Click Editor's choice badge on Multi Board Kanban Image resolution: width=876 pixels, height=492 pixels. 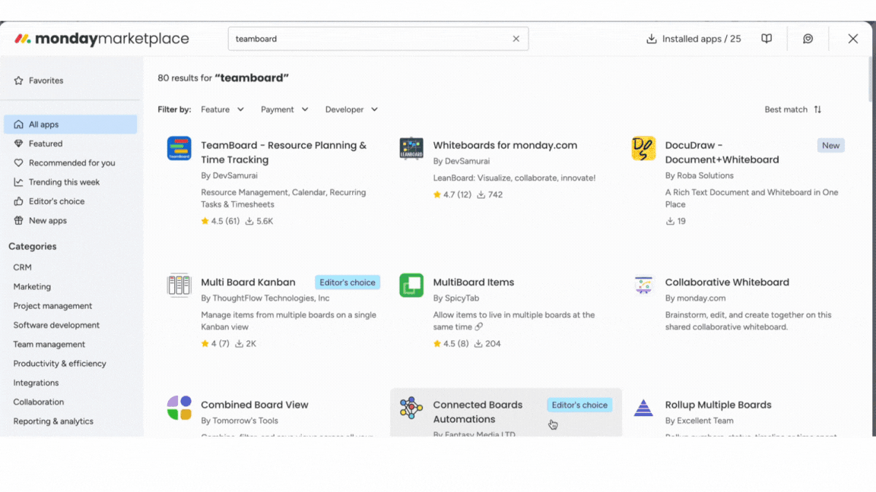tap(348, 282)
